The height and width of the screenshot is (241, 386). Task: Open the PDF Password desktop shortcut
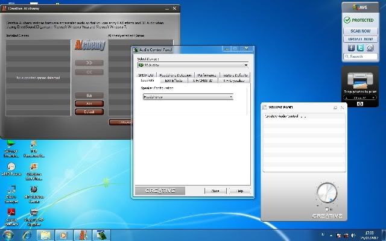tap(34, 149)
